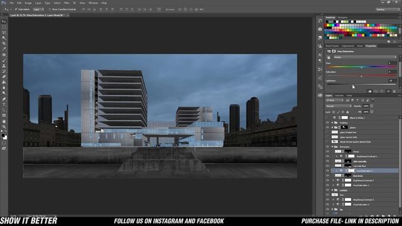
Task: Open the Filter menu
Action: [67, 3]
